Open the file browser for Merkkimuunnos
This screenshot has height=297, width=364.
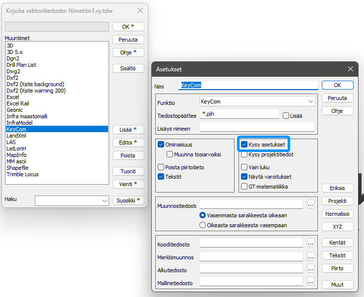coord(311,256)
